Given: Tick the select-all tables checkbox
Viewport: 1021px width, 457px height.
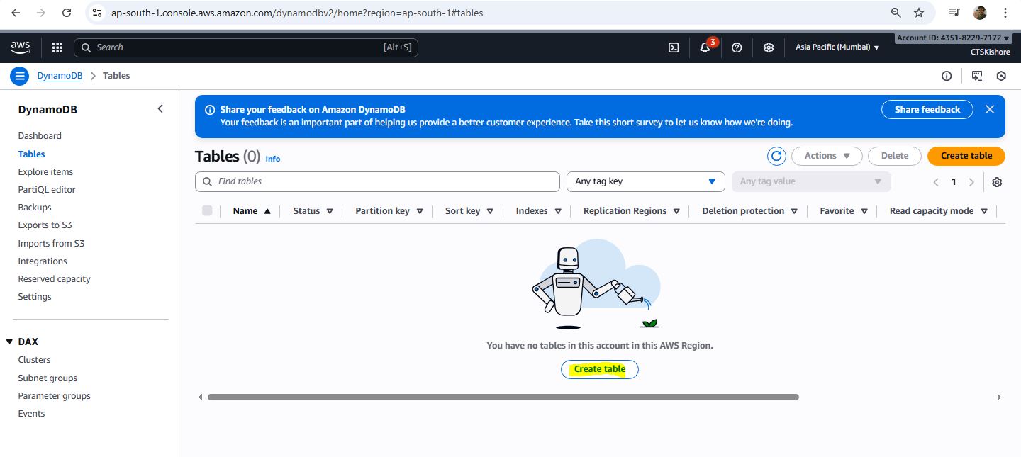Looking at the screenshot, I should 207,210.
